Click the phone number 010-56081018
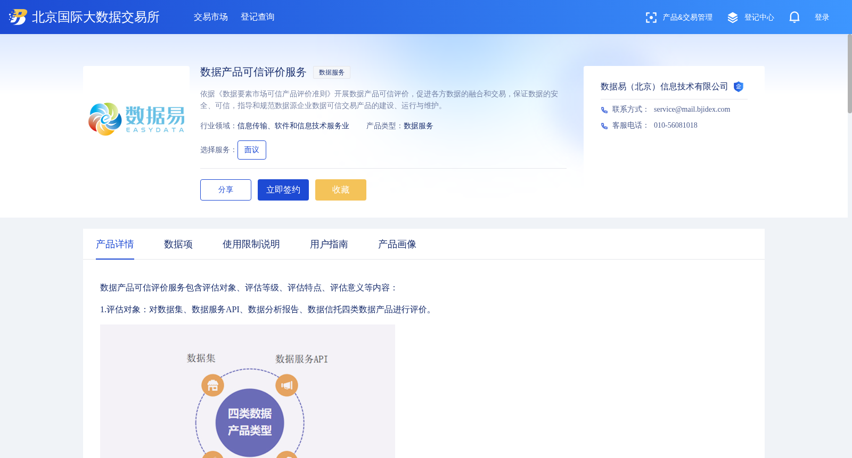This screenshot has height=458, width=852. coord(676,126)
